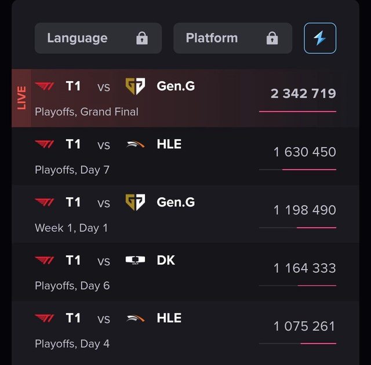Click the red LIVE badge

point(21,98)
